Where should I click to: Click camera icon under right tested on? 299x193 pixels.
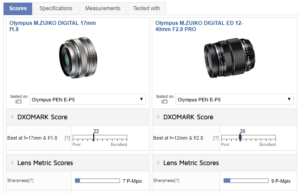click(164, 102)
